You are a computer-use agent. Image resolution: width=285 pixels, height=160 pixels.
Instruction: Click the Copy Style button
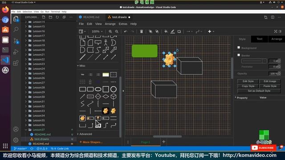click(x=248, y=86)
